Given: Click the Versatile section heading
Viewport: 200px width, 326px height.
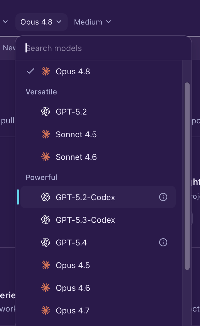Looking at the screenshot, I should click(x=41, y=92).
